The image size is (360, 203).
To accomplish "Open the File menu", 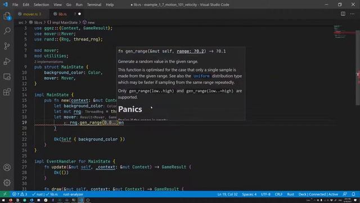I will click(15, 5).
